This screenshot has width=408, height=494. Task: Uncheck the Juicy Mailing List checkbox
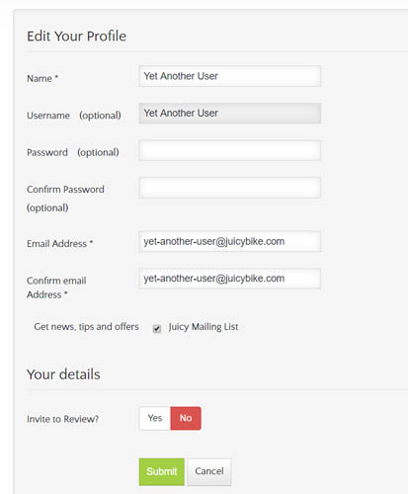click(157, 328)
